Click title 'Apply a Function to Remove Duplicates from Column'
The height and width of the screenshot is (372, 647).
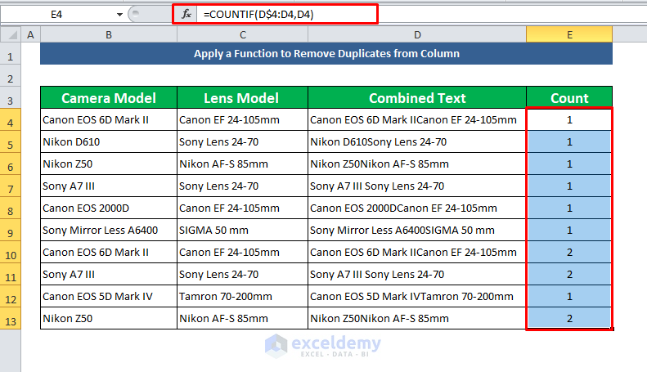[326, 54]
